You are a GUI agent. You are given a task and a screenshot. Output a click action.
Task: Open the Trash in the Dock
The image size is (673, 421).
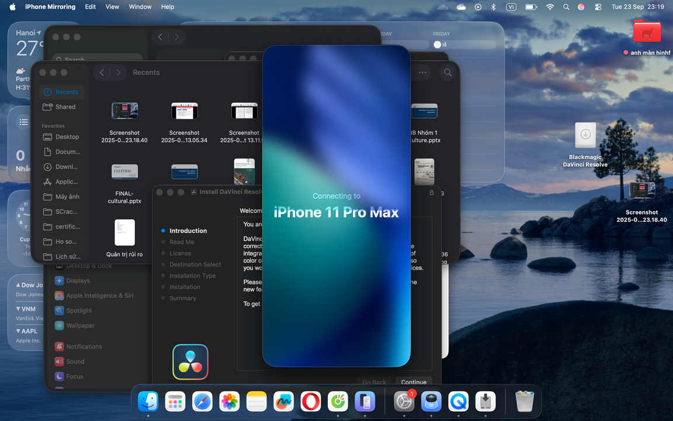525,402
